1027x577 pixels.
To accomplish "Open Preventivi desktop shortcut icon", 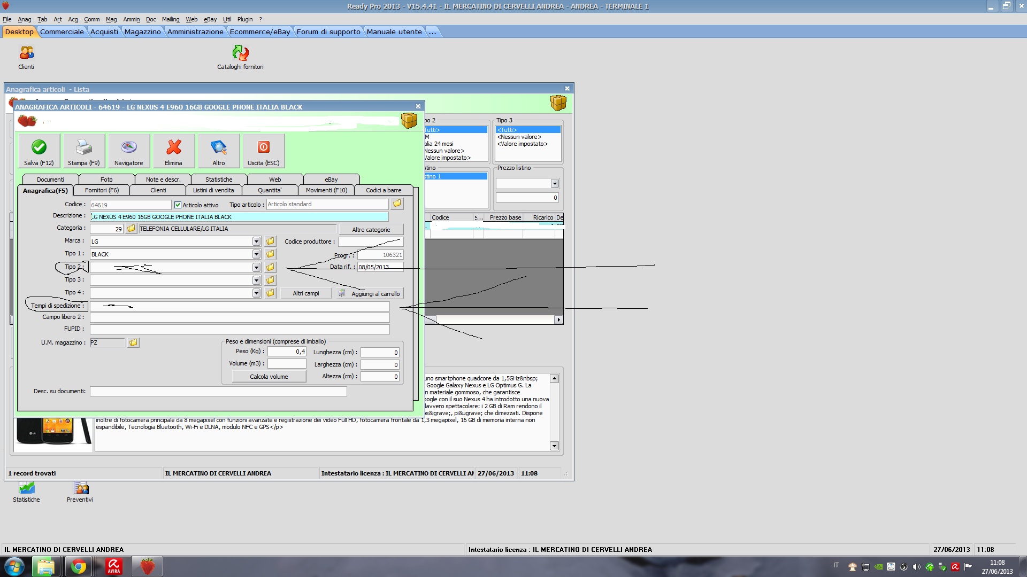I will (81, 487).
